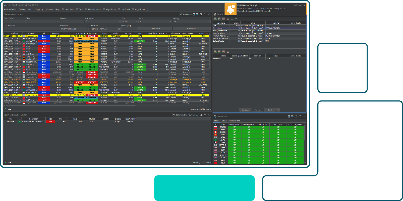Open the Alert menu
The height and width of the screenshot is (201, 403).
point(30,9)
